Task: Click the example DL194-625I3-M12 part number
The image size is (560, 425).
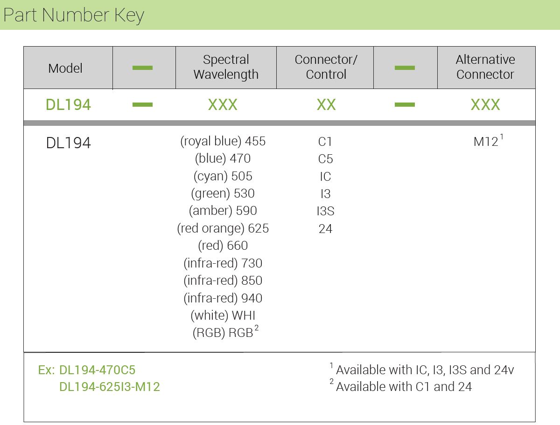Action: [x=109, y=387]
